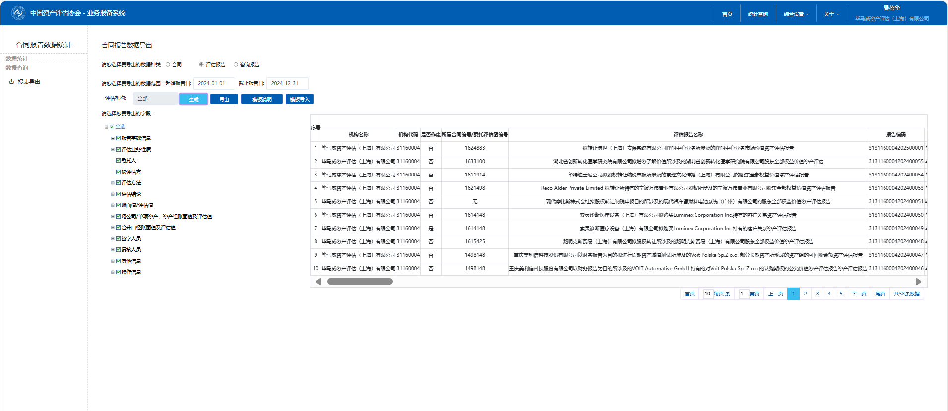Click the right arrow of horizontal scrollbar
Image resolution: width=948 pixels, height=411 pixels.
pos(918,282)
